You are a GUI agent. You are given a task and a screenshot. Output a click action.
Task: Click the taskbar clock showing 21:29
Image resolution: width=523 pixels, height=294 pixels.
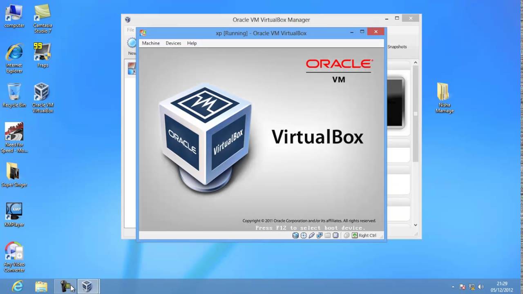coord(502,287)
